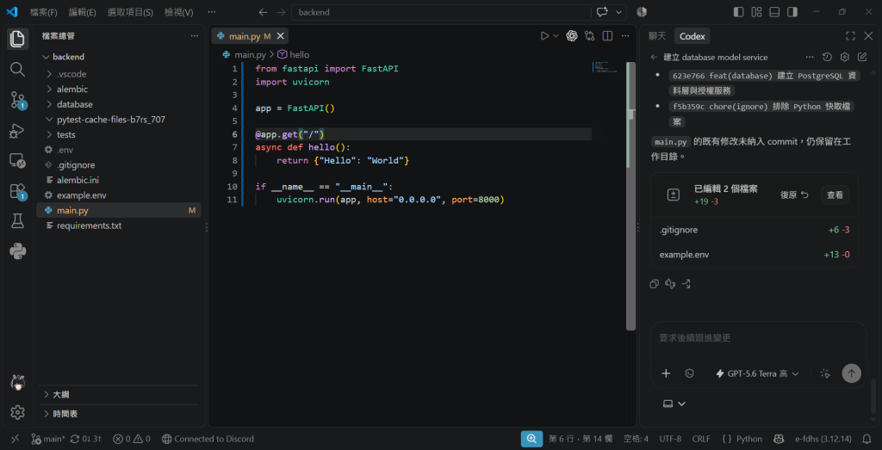Open requirements.txt in the explorer

coord(118,225)
